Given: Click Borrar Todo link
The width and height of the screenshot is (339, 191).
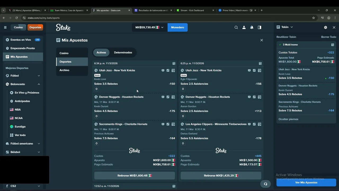Looking at the screenshot, I should point(329,37).
